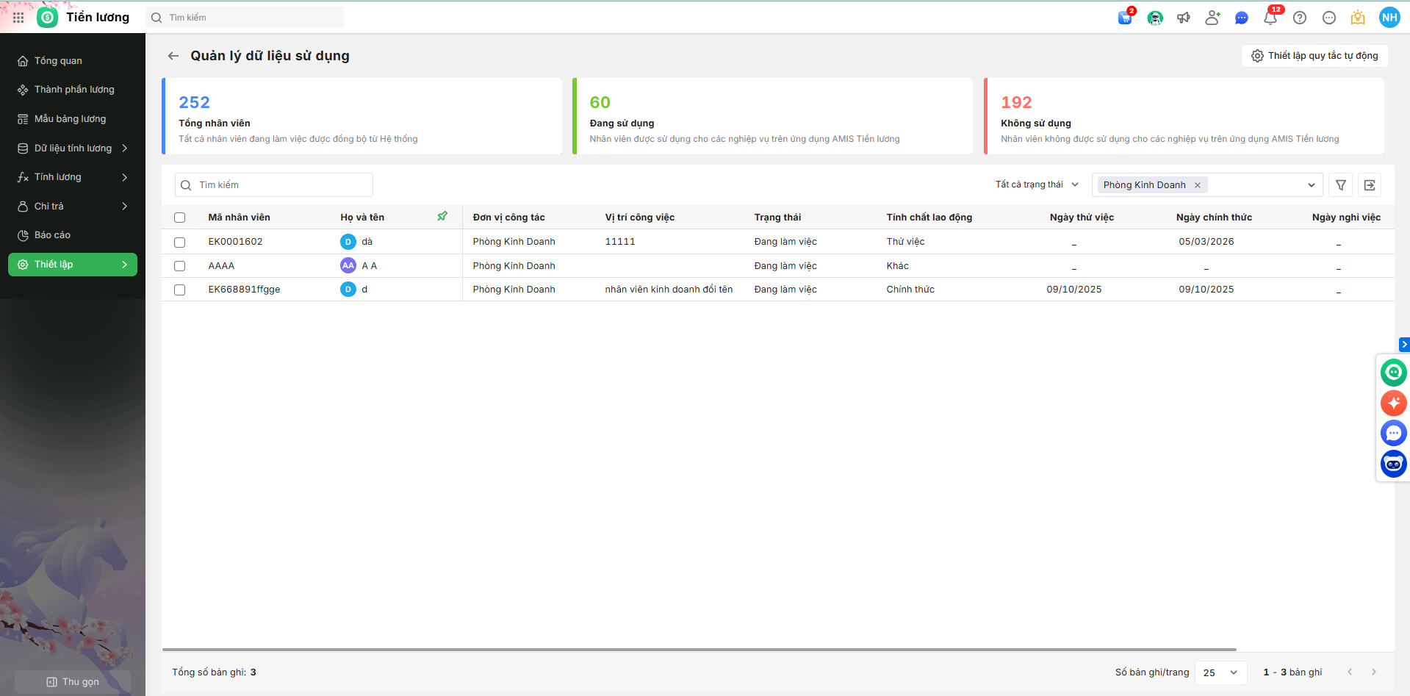
Task: Expand the department filter combo box arrow
Action: (x=1311, y=185)
